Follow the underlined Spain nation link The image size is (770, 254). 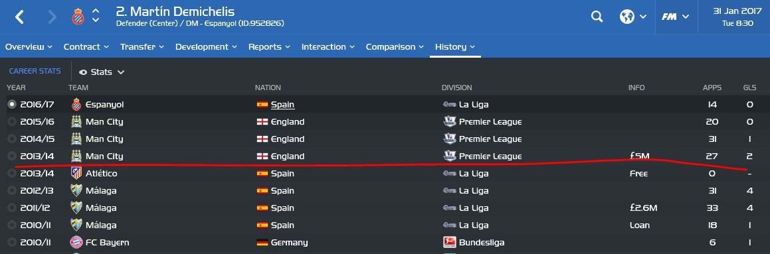tap(282, 104)
